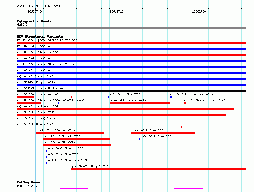Click the nsv4117959 gnomAD variant label
This screenshot has width=254, height=192.
(x=49, y=40)
